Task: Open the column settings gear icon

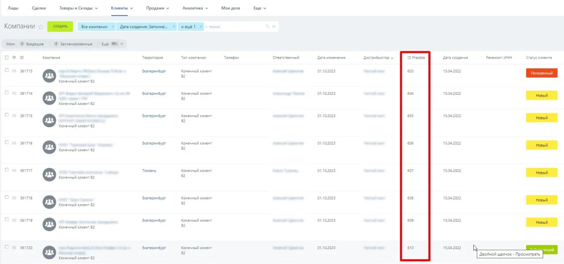Action: (x=15, y=57)
